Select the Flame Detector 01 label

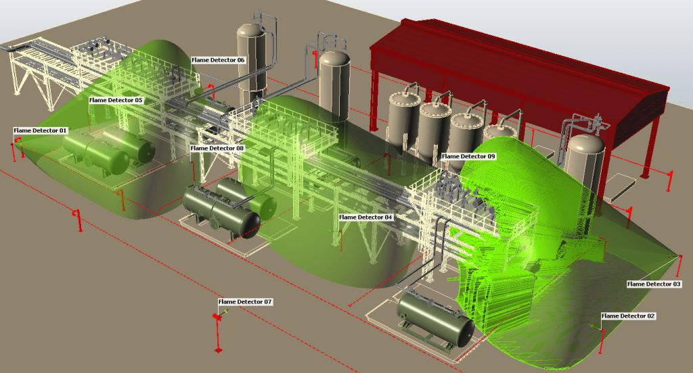point(40,130)
